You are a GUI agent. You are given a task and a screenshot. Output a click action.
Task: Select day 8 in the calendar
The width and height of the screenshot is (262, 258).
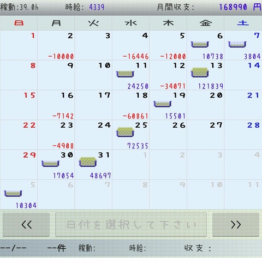(19, 75)
